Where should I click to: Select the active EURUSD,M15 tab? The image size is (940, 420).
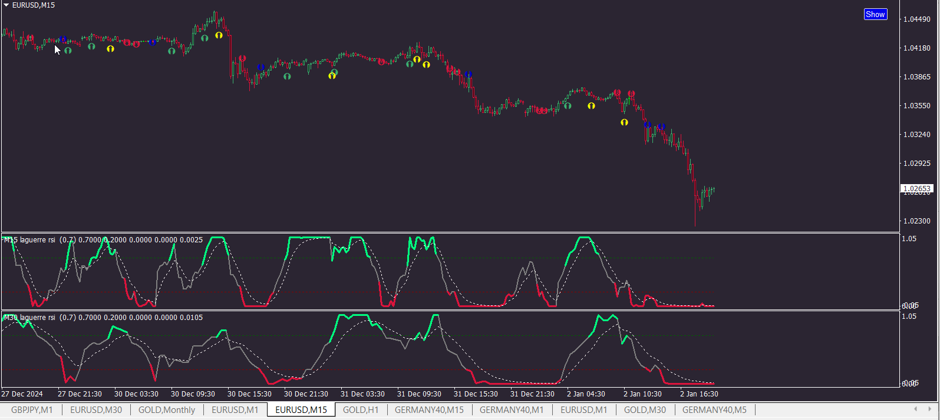coord(301,409)
